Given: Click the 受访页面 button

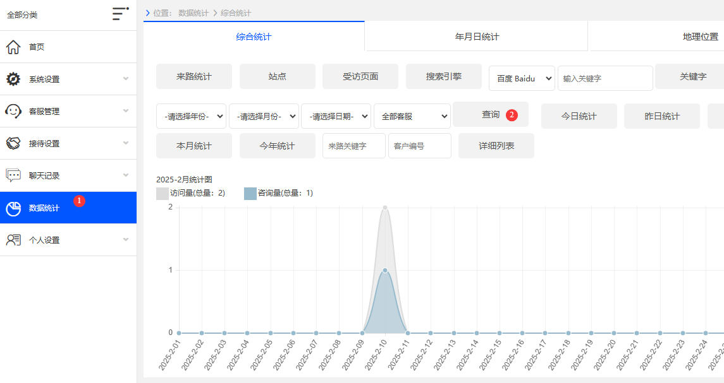Looking at the screenshot, I should click(360, 76).
